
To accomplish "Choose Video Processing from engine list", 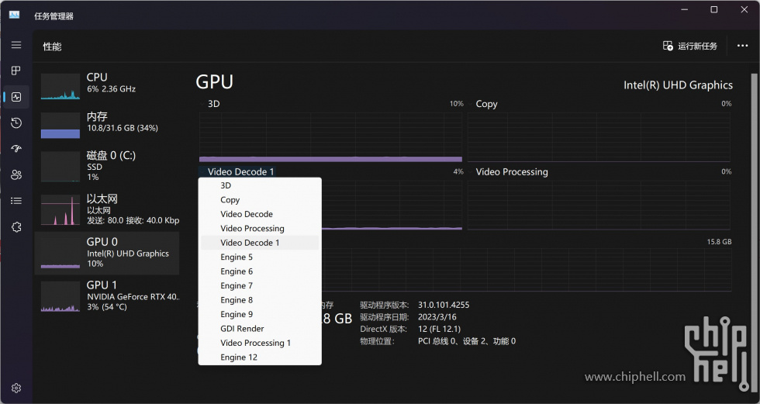I will click(260, 228).
